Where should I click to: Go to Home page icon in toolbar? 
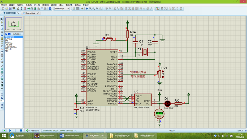click(x=18, y=9)
